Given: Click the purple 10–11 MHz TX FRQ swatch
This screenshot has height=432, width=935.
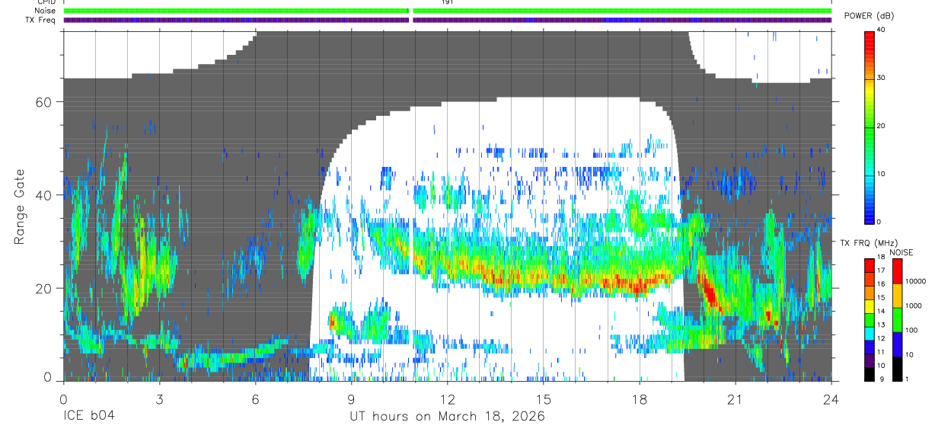Looking at the screenshot, I should tap(870, 360).
